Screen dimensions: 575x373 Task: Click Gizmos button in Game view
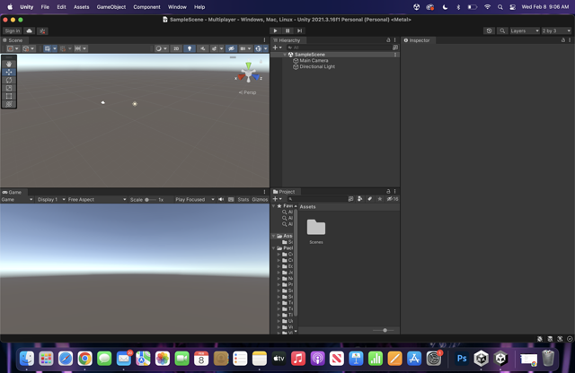[x=260, y=199]
